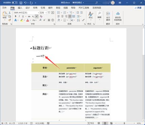Click the Increase Indent icon
The height and width of the screenshot is (125, 145).
pyautogui.click(x=81, y=13)
